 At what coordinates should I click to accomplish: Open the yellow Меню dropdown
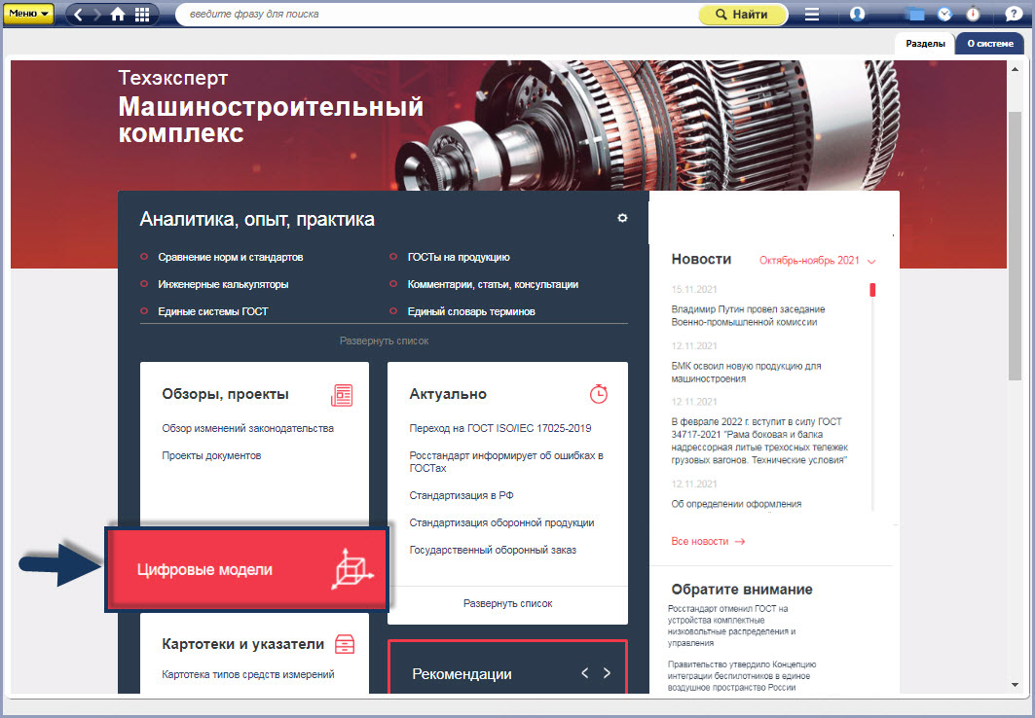point(27,14)
